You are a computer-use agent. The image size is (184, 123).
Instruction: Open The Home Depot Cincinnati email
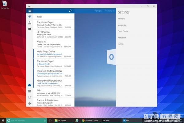pyautogui.click(x=54, y=25)
